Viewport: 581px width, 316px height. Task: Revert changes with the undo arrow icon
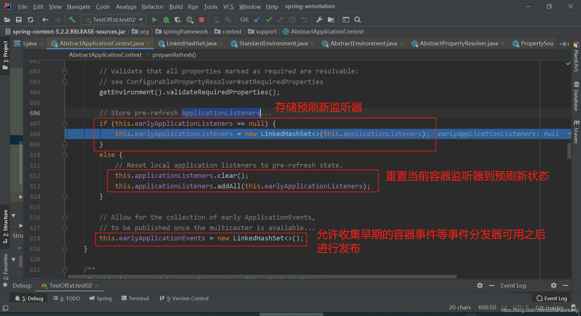tap(304, 20)
